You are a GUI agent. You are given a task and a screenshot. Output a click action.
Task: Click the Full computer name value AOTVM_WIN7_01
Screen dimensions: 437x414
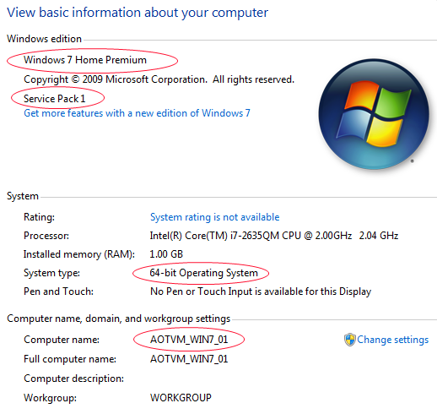tap(189, 359)
